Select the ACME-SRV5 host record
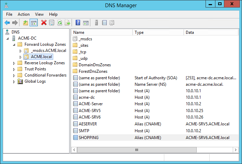The height and width of the screenshot is (164, 242). [89, 110]
